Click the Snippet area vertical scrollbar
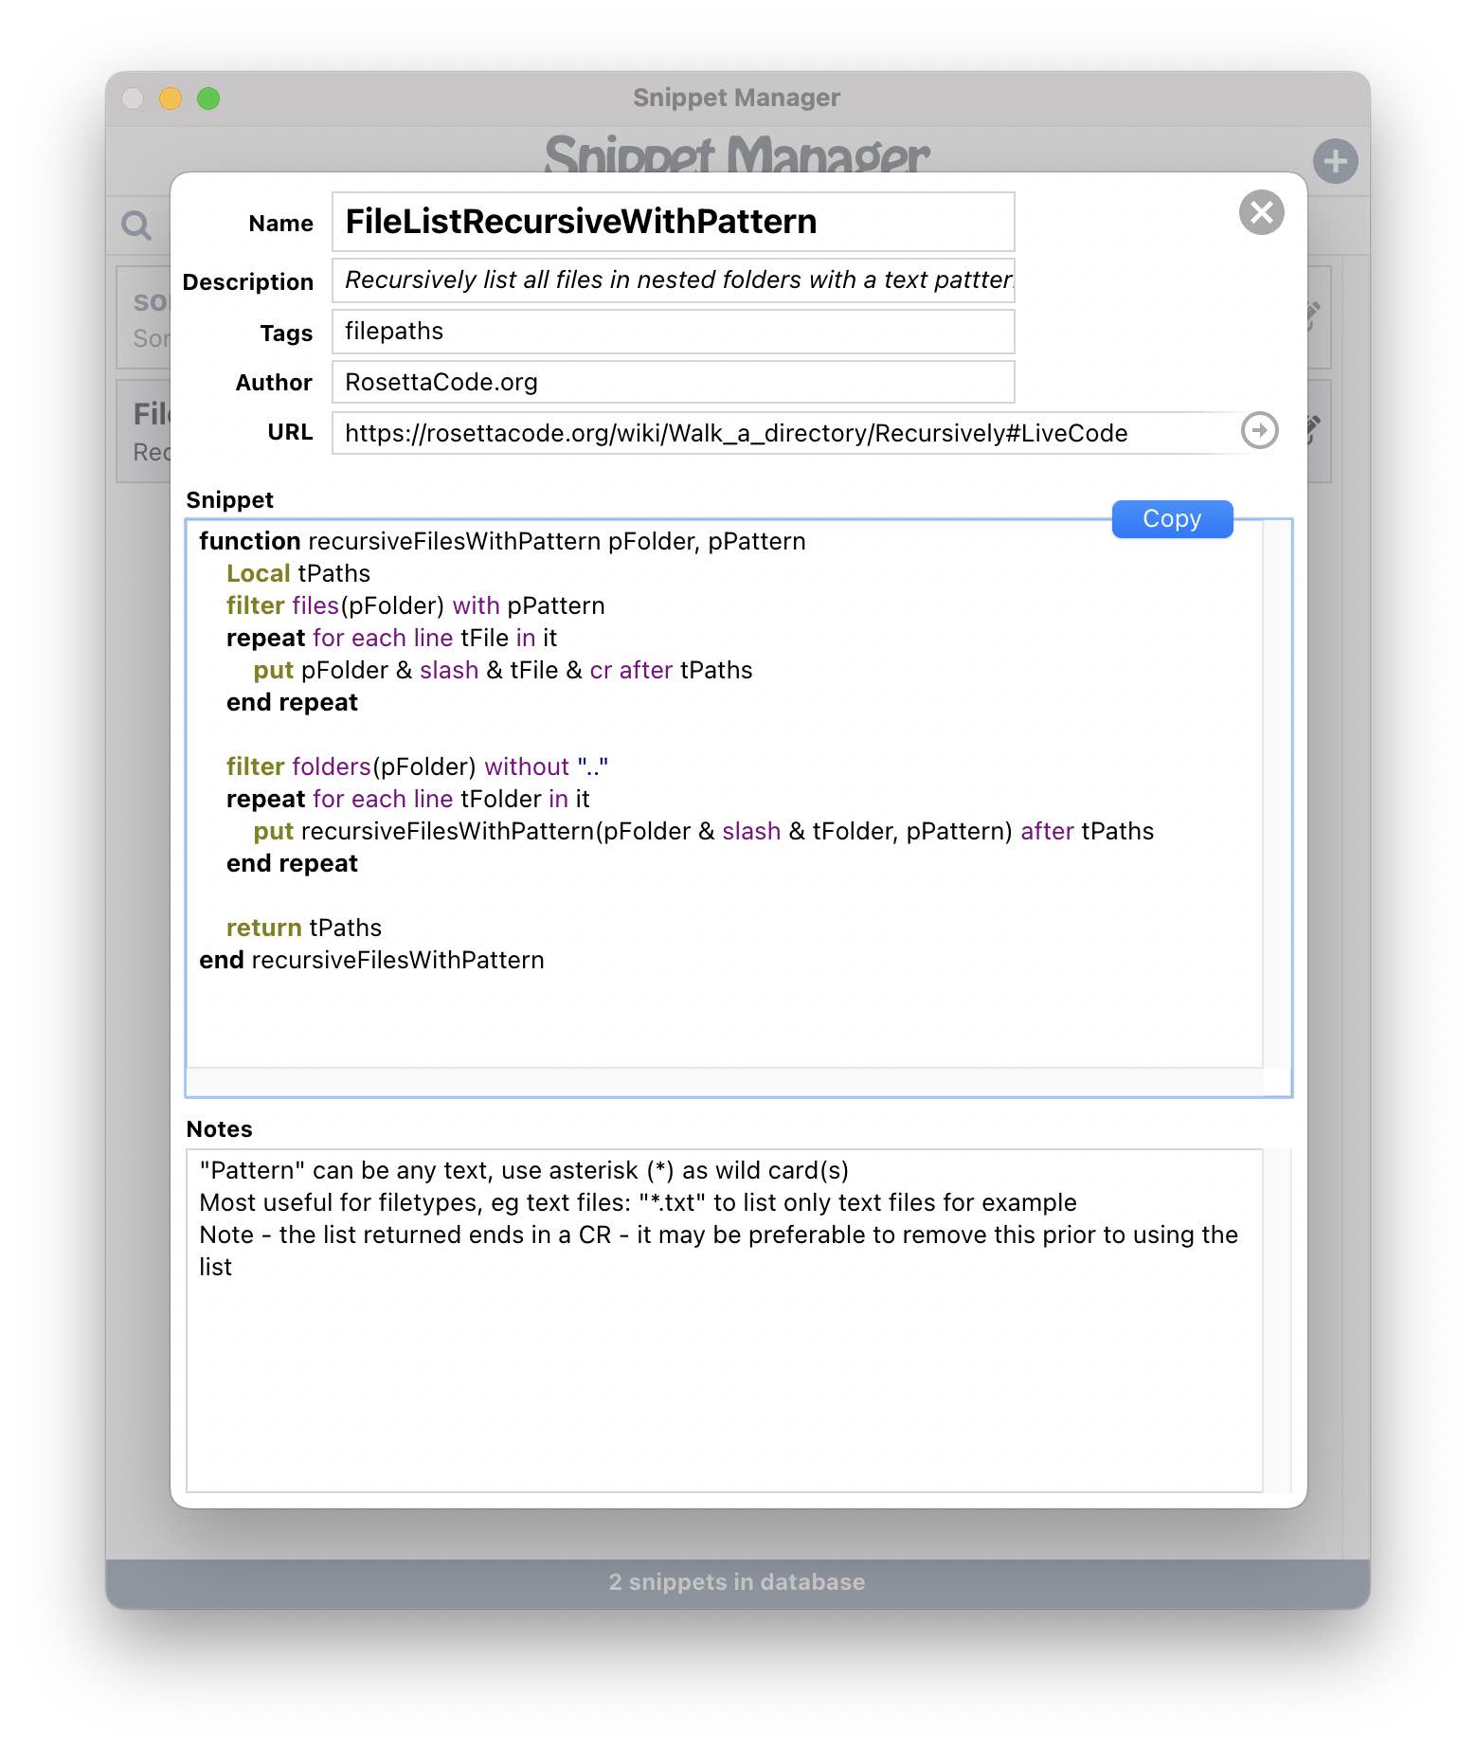The width and height of the screenshot is (1476, 1749). tap(1277, 796)
